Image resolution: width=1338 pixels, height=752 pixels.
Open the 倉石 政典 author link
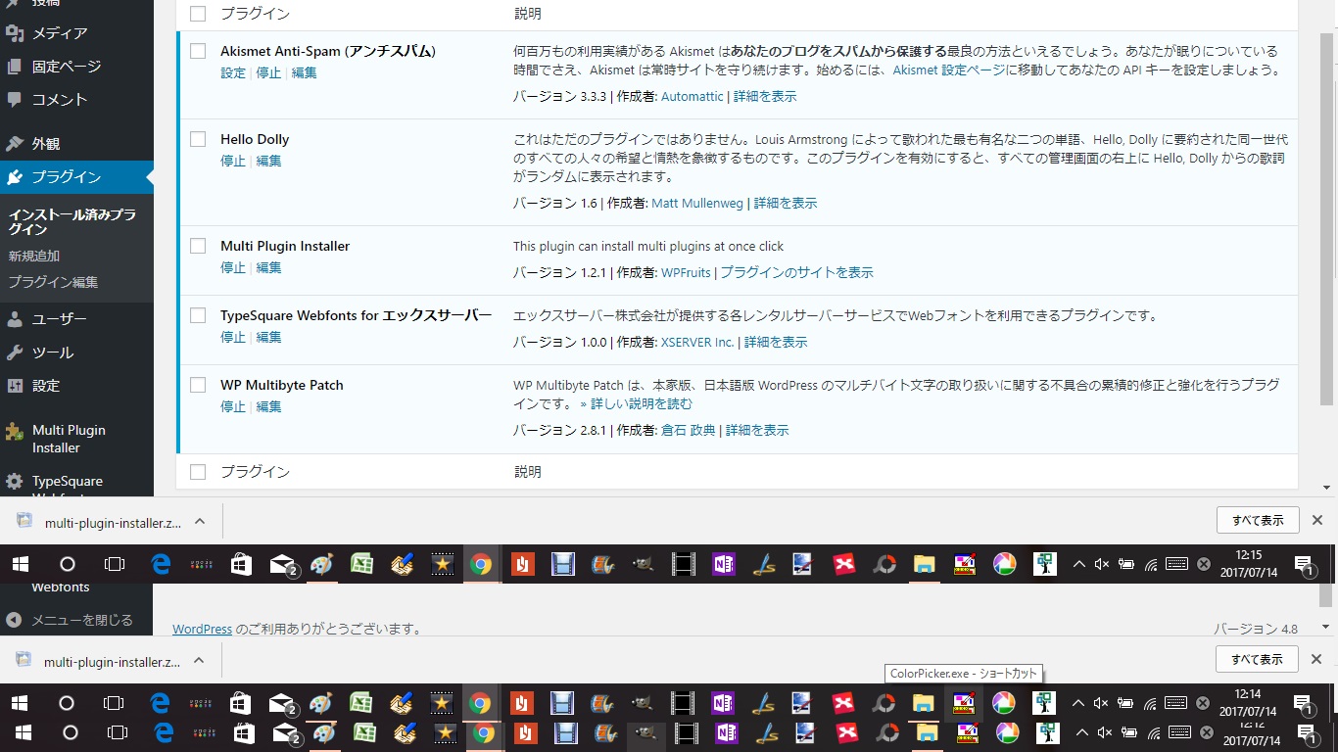pyautogui.click(x=689, y=430)
